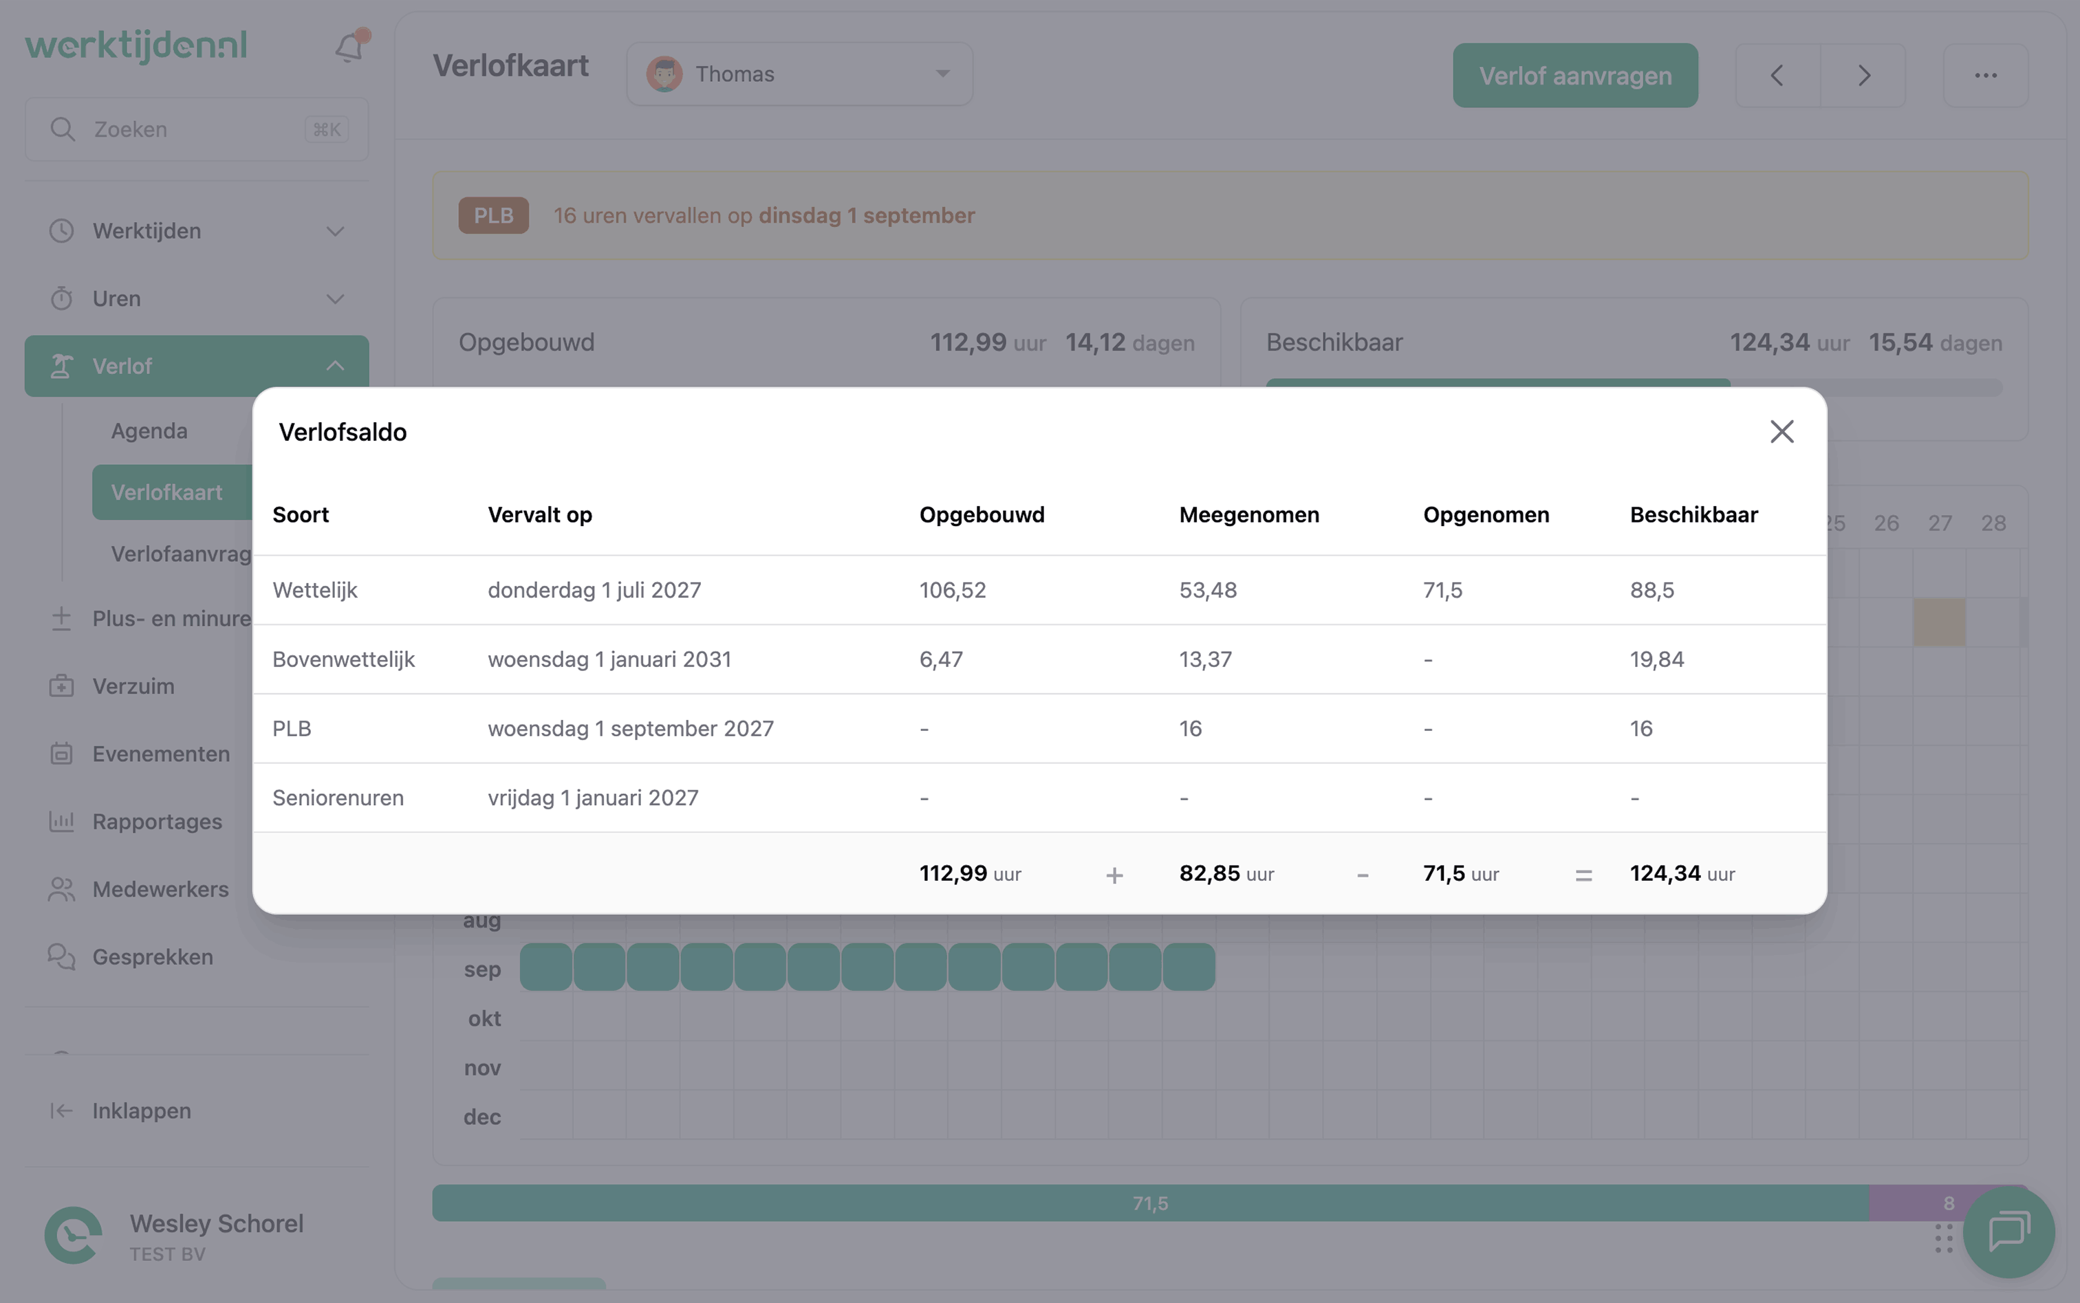Click the more options ellipsis

tap(1987, 75)
